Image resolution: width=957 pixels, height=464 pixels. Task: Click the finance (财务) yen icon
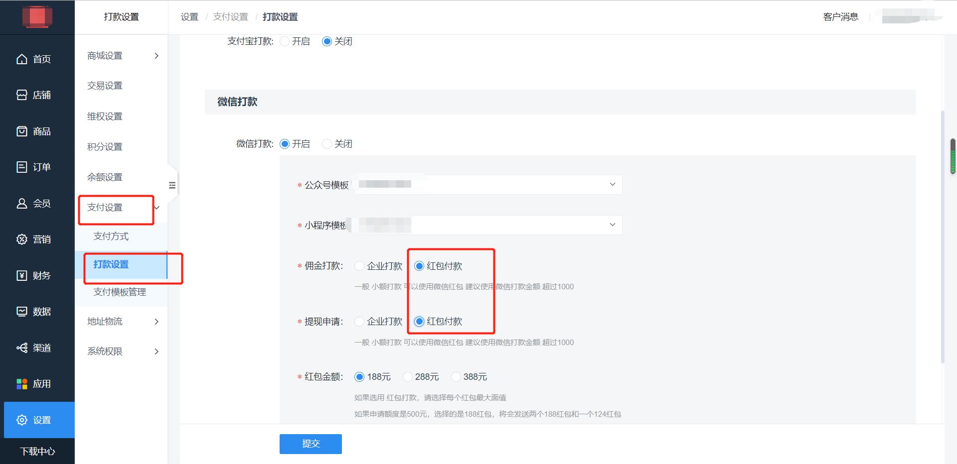tap(22, 276)
